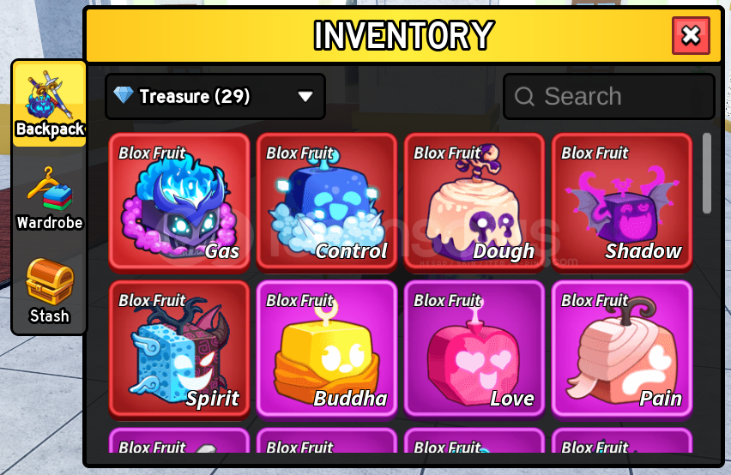Click the dropdown arrow beside Treasure

(x=305, y=96)
